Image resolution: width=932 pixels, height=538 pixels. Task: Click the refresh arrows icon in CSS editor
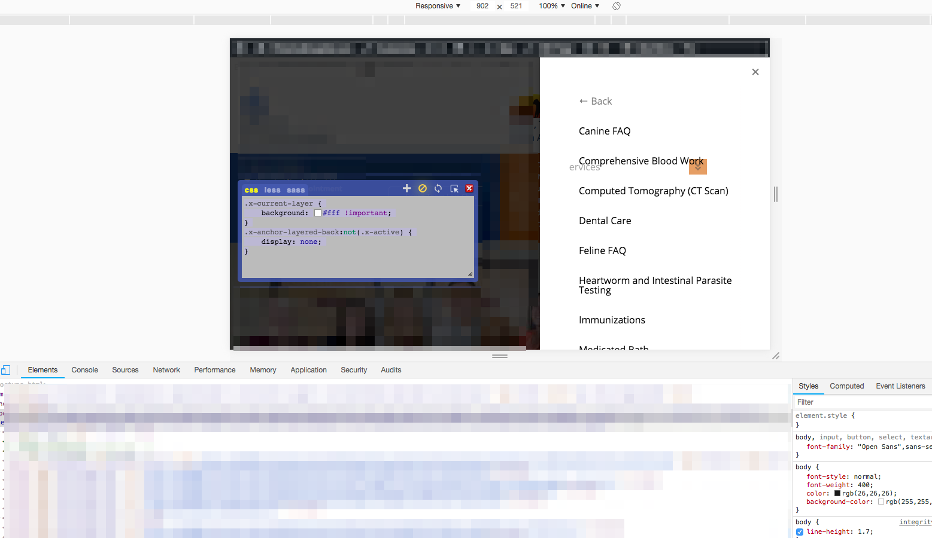(438, 188)
